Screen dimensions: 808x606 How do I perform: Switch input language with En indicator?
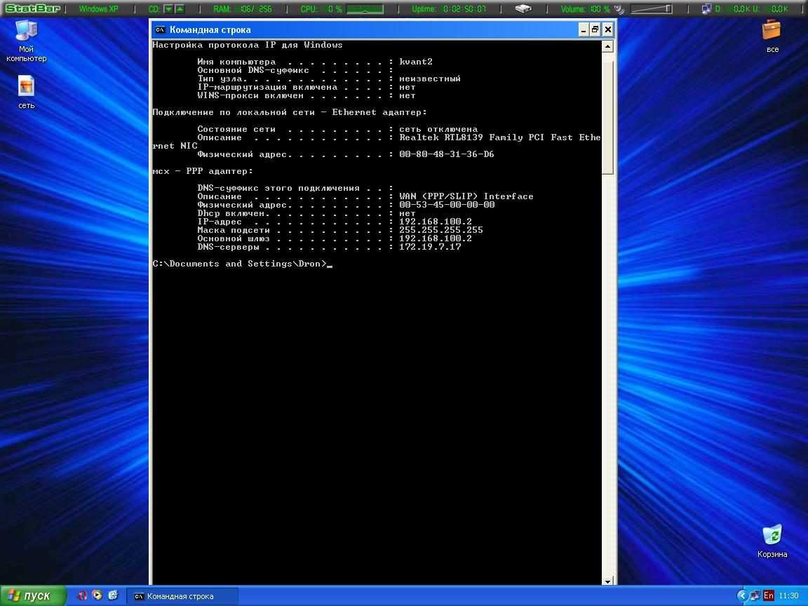pos(769,595)
